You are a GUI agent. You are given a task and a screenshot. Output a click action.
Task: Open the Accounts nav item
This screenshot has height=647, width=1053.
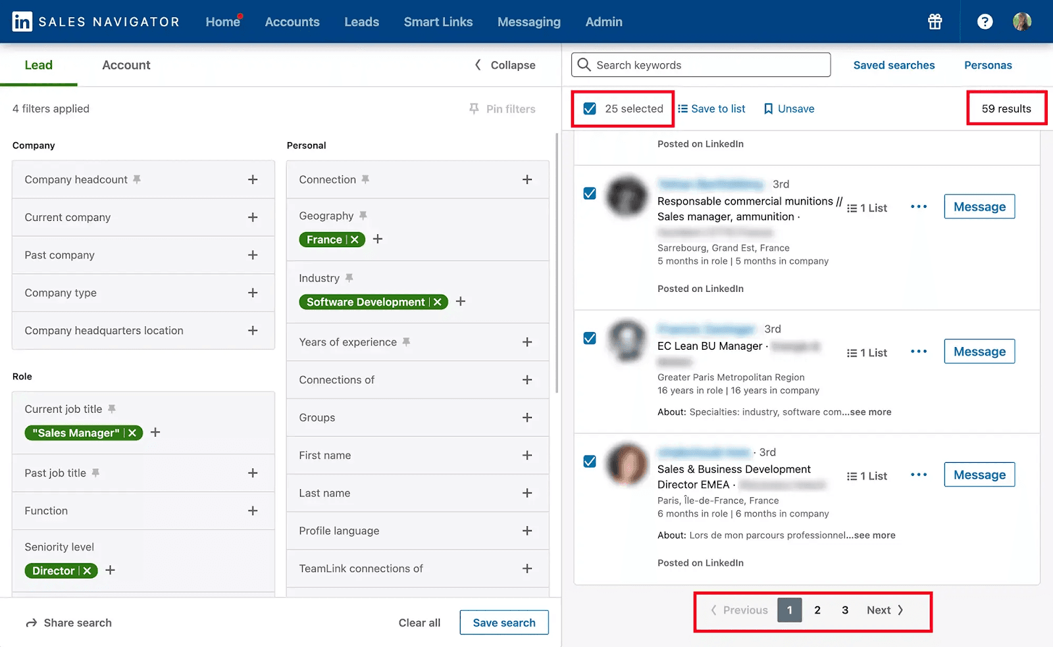pyautogui.click(x=292, y=22)
